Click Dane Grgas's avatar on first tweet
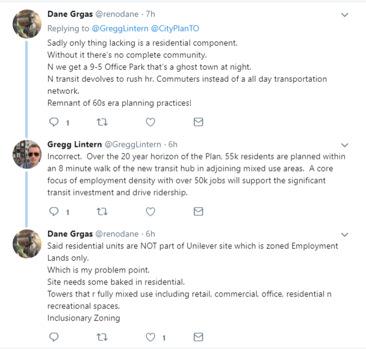 pyautogui.click(x=26, y=25)
